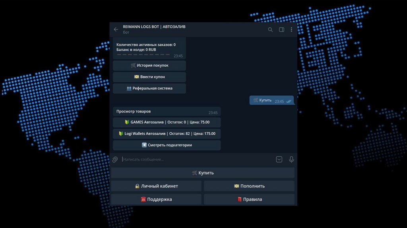This screenshot has width=407, height=228.
Task: Click the message input field
Action: coord(197,159)
